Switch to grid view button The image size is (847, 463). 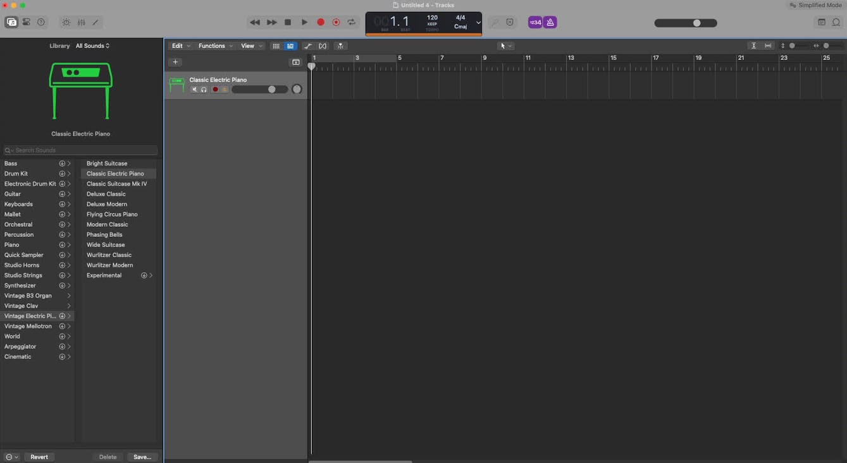276,46
